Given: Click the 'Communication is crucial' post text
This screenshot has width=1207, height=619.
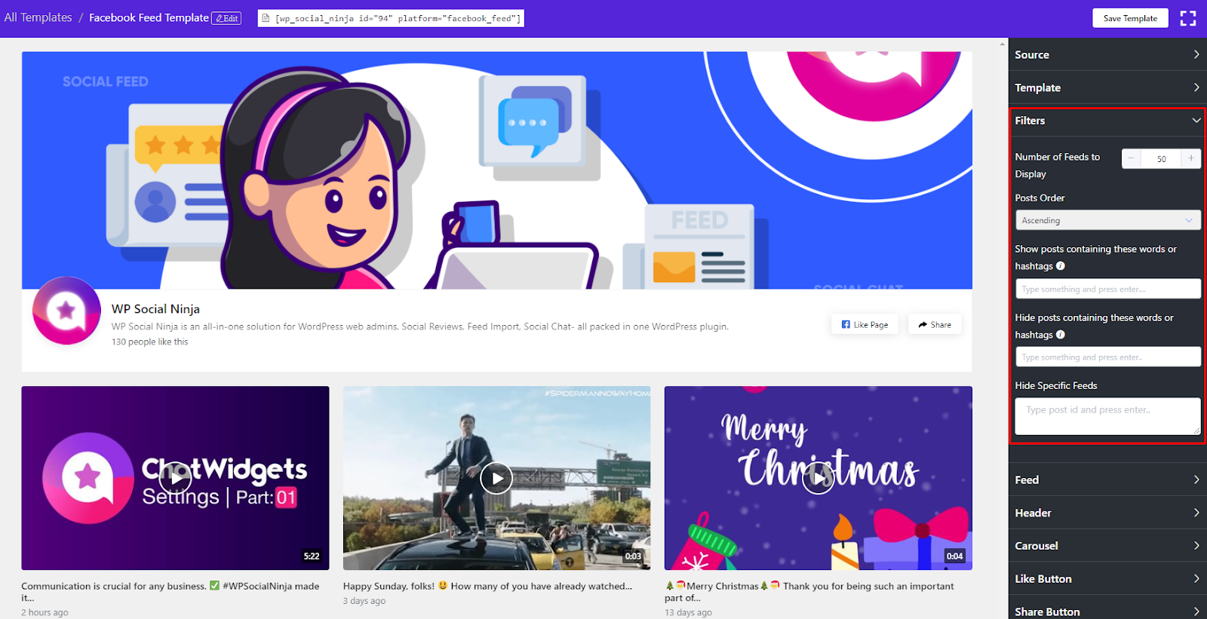Looking at the screenshot, I should point(170,592).
